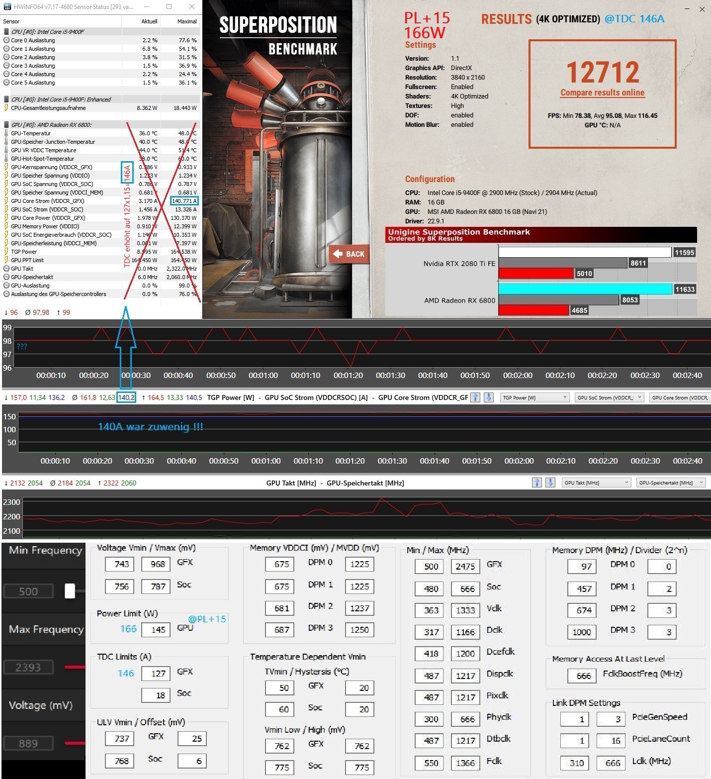This screenshot has width=711, height=779.
Task: Open the GPU Takt [MHz] graph dropdown
Action: click(596, 483)
